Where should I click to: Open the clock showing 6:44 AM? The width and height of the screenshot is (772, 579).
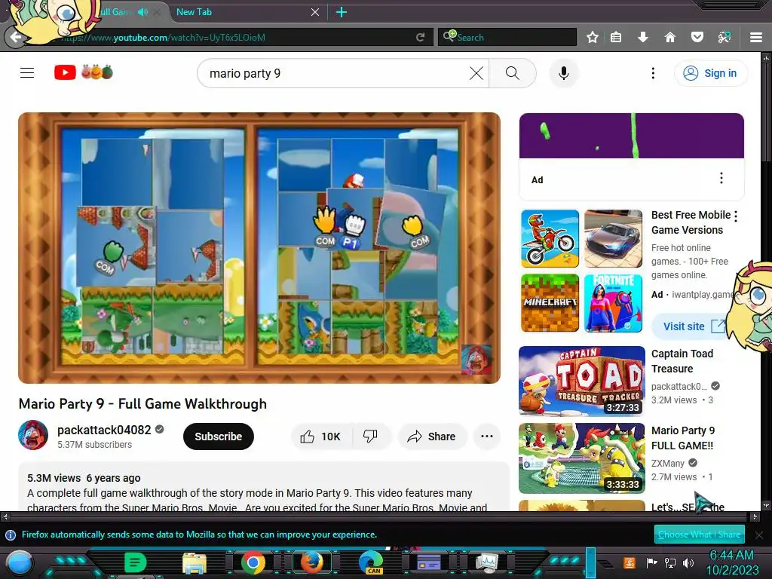(x=732, y=562)
